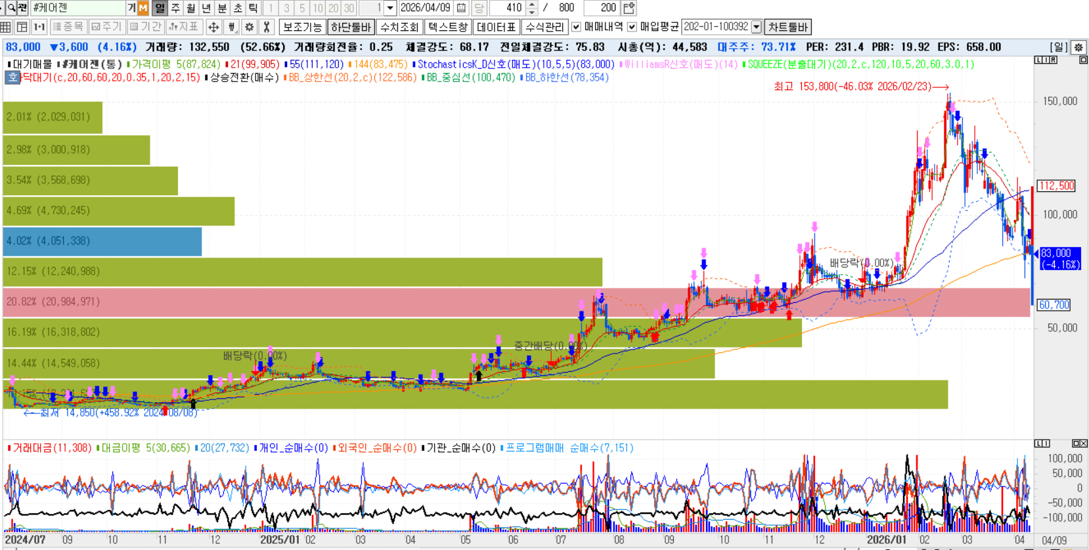
Task: Toggle the 매매내역 checkbox
Action: coord(576,27)
